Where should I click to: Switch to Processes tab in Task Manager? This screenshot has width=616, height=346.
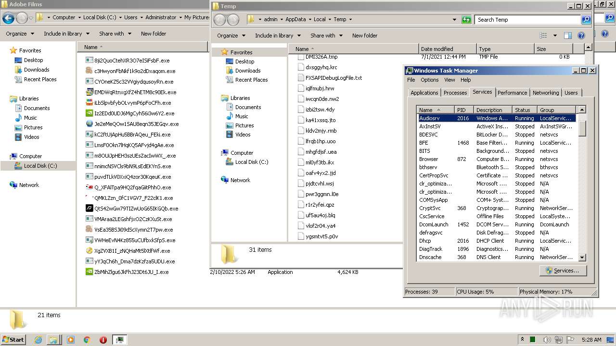pyautogui.click(x=455, y=93)
